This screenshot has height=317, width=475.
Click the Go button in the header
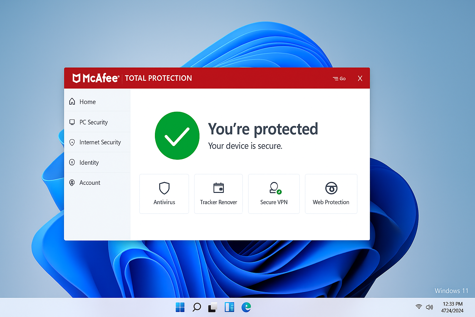[x=339, y=78]
